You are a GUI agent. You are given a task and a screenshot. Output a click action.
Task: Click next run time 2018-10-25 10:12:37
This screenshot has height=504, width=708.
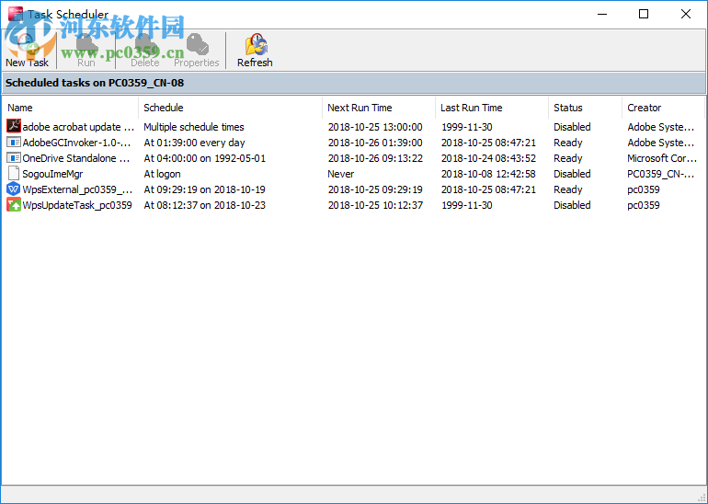click(375, 205)
